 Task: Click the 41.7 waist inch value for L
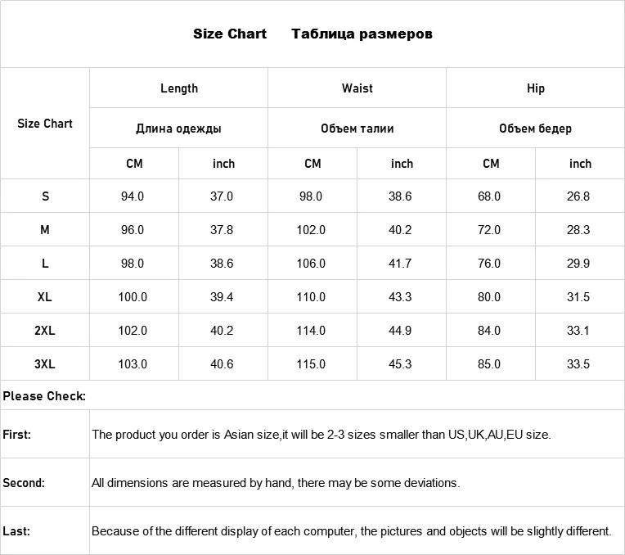tap(402, 264)
